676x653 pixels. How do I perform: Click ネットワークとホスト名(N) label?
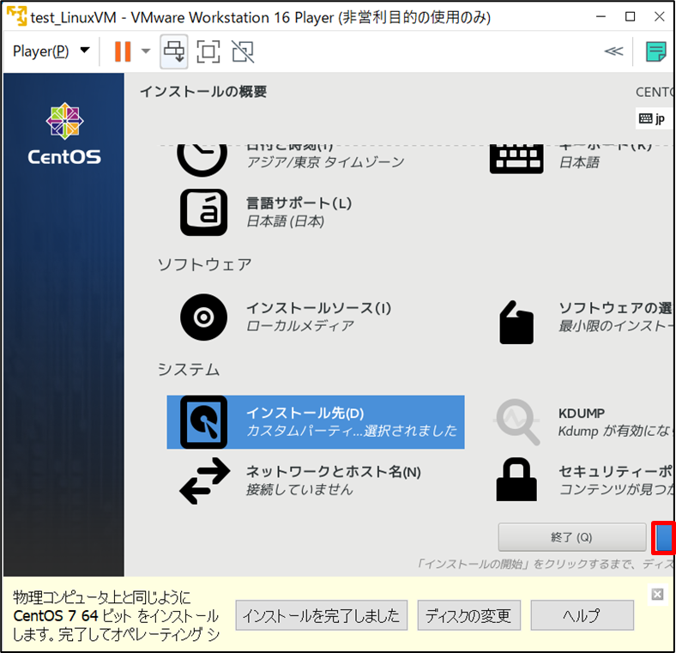333,471
